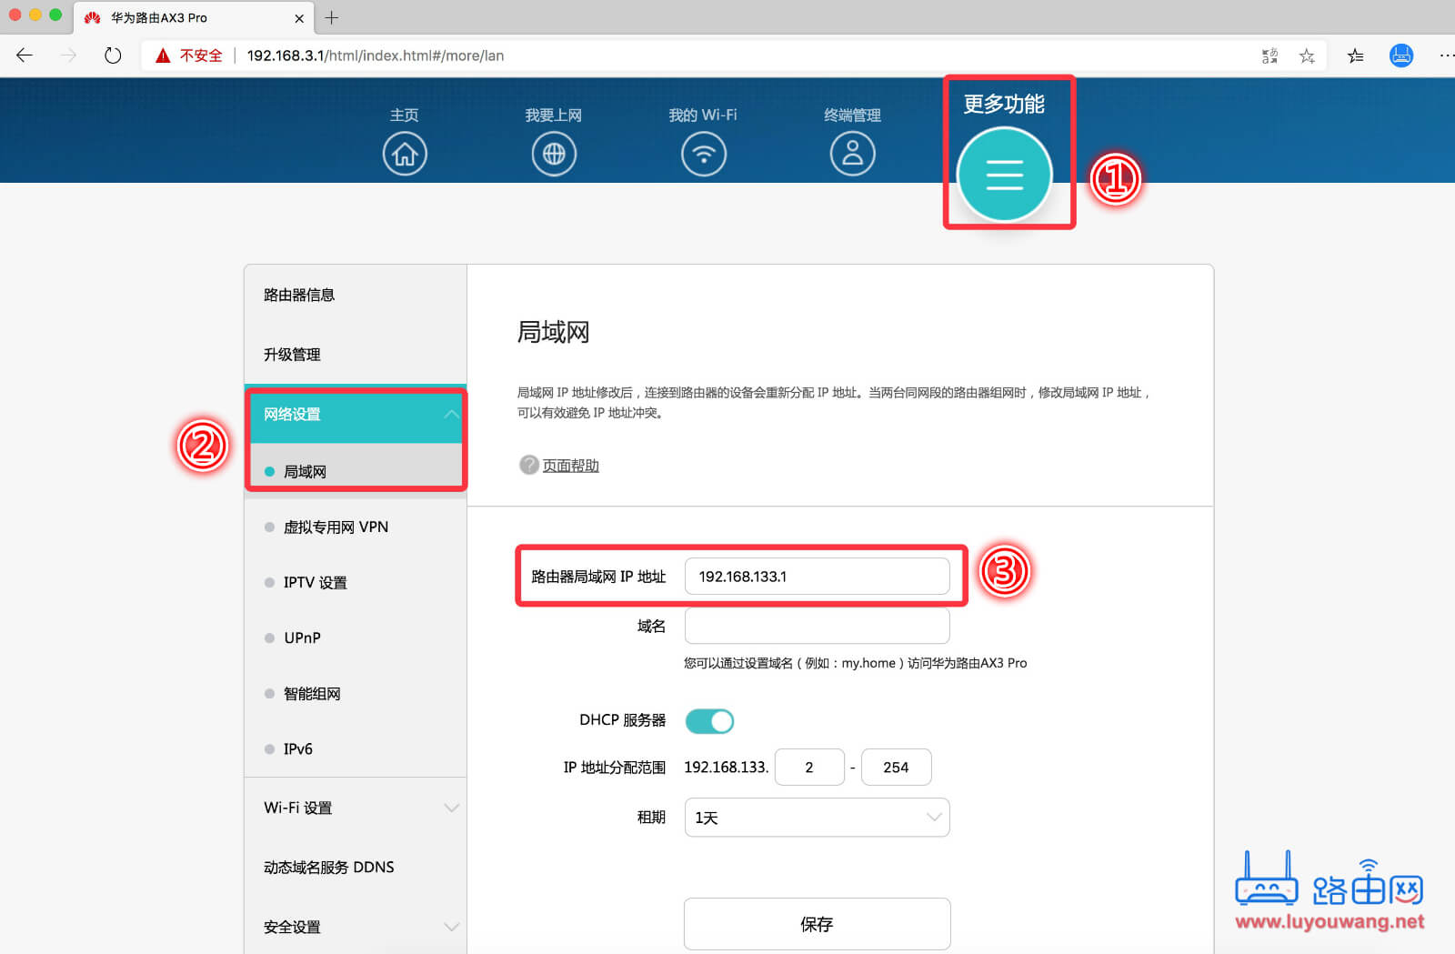Open the 更多功能 hamburger menu icon
The image size is (1455, 954).
(x=1004, y=174)
